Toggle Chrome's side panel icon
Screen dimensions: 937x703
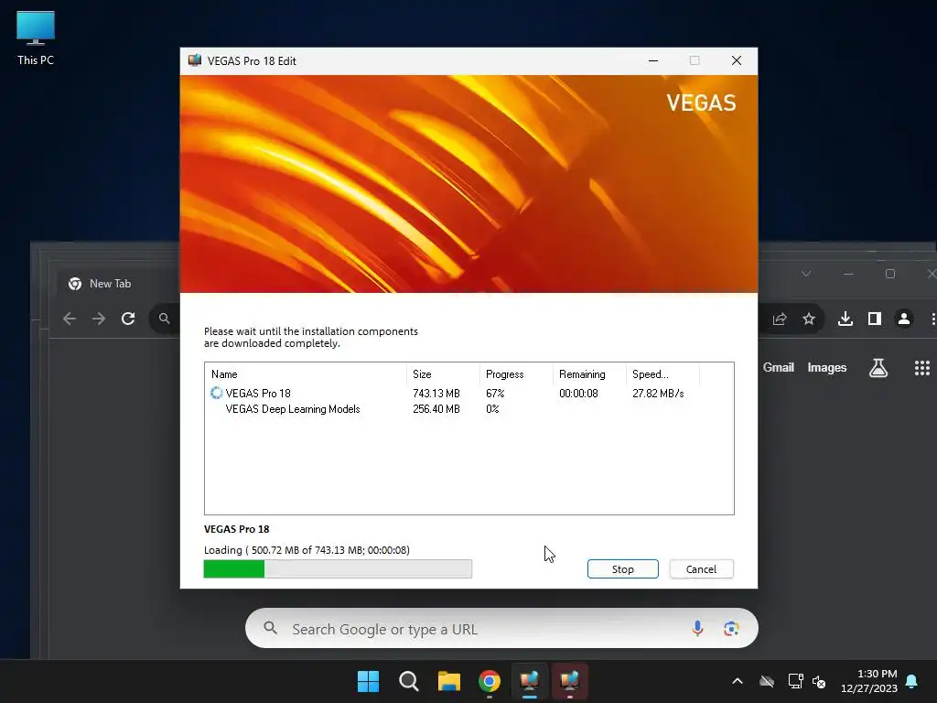pyautogui.click(x=874, y=319)
